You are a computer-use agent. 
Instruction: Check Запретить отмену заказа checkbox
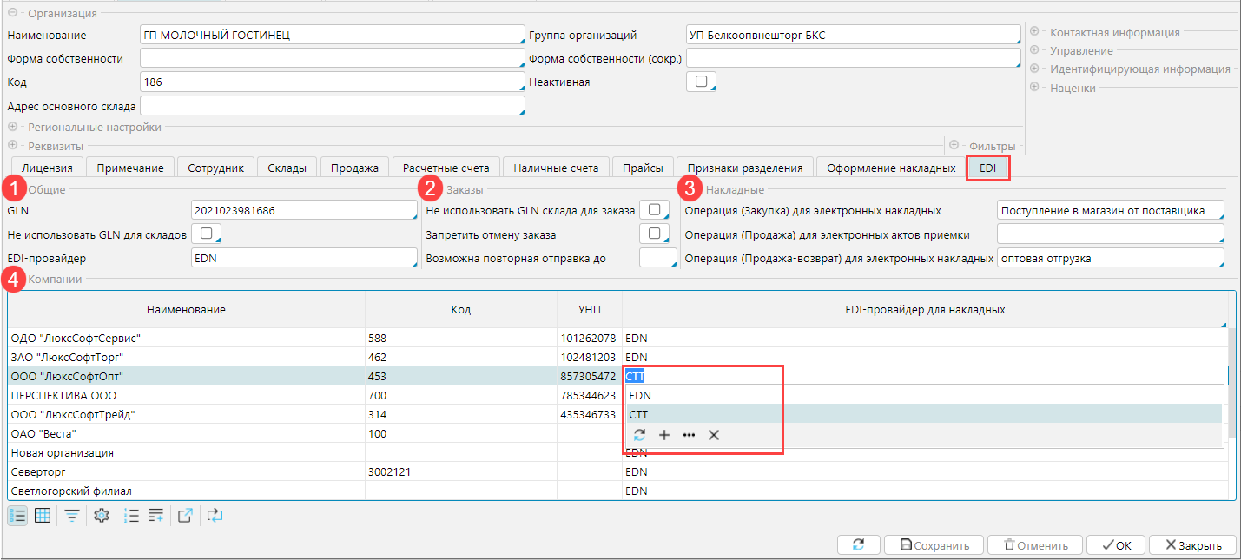[653, 234]
